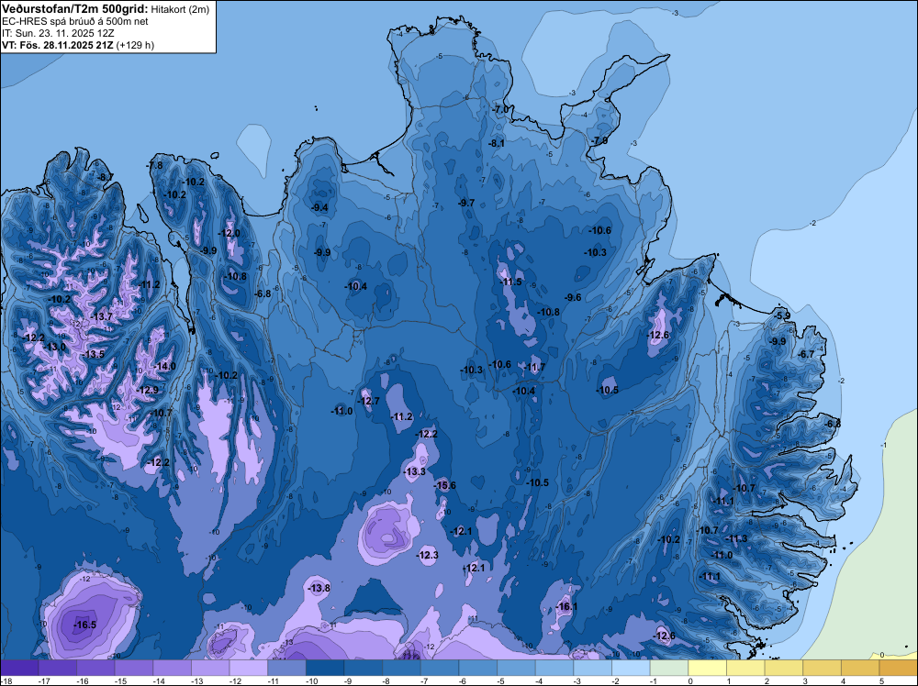Image resolution: width=918 pixels, height=686 pixels.
Task: Click the legend swatch between 2 and 3
Action: coord(784,668)
